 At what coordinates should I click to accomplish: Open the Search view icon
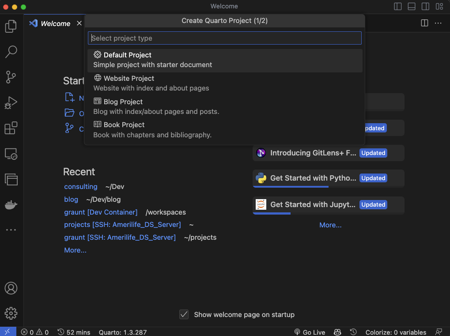coord(11,52)
